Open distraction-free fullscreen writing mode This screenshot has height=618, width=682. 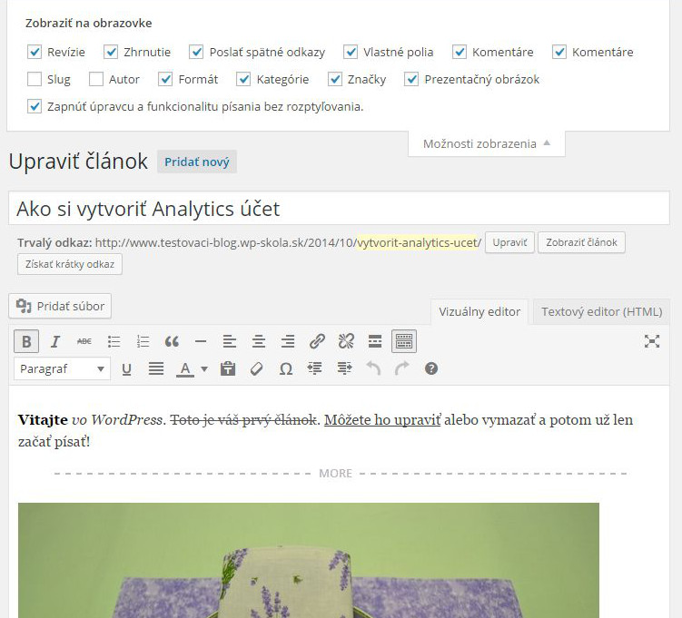[652, 341]
